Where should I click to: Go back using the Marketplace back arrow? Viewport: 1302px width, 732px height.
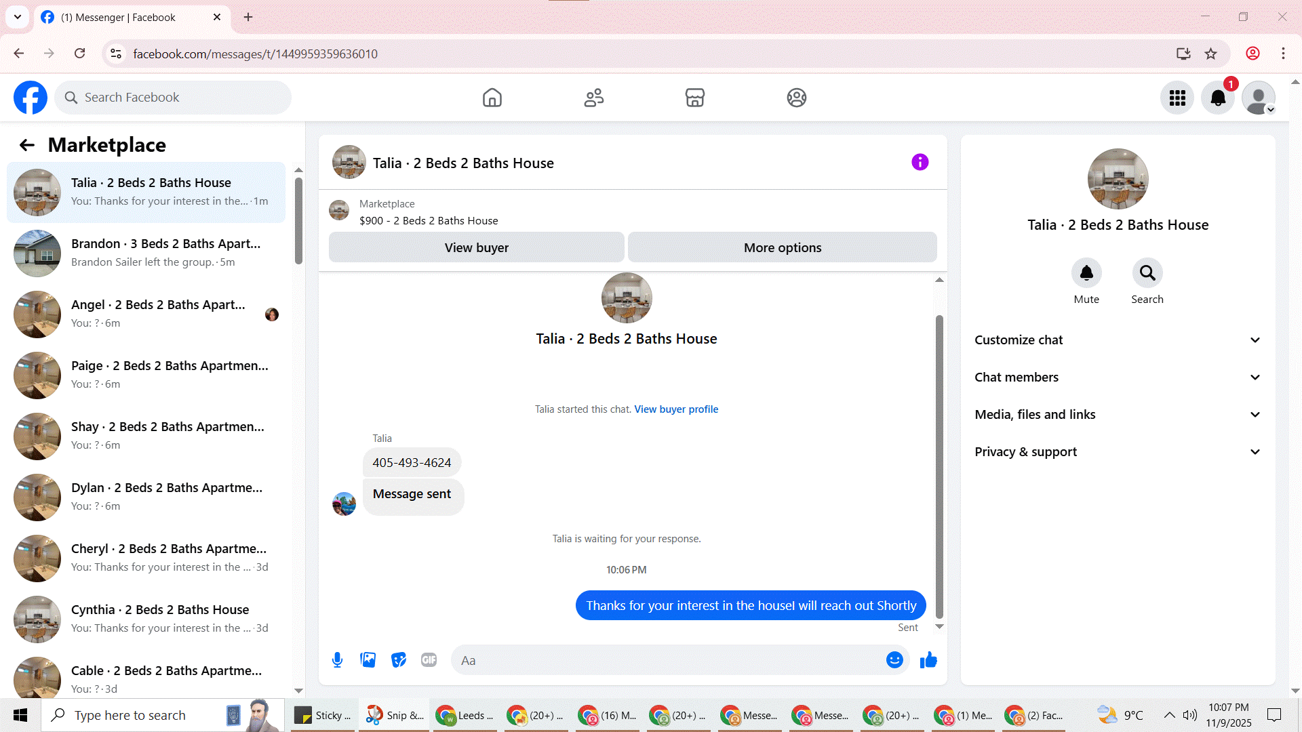point(27,145)
